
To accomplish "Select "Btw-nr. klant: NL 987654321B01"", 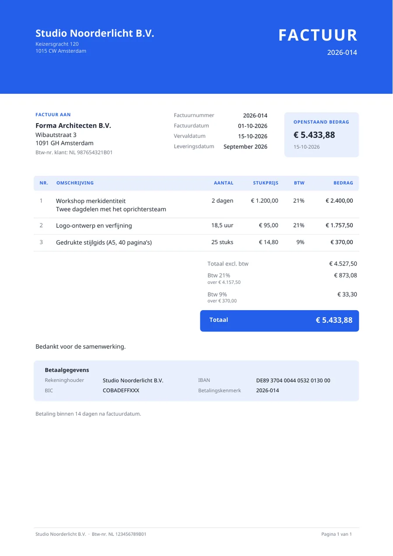I will pos(74,153).
